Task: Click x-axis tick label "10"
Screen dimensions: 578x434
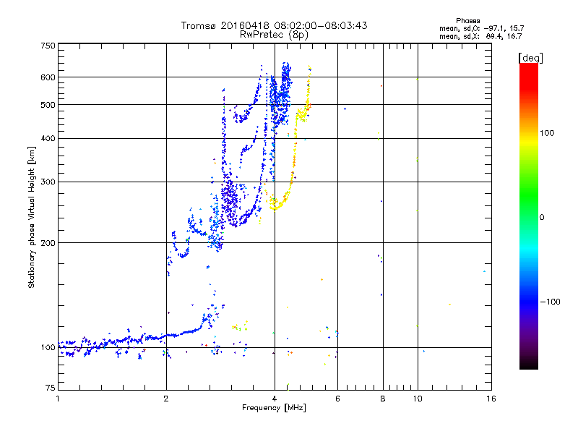Action: (418, 399)
